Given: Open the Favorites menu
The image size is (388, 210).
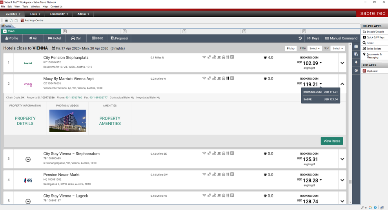Looking at the screenshot, I should tap(12, 14).
